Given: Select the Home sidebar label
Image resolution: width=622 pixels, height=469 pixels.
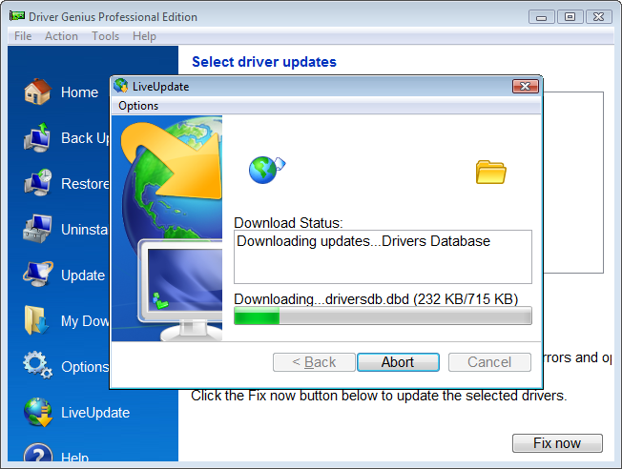Looking at the screenshot, I should (79, 92).
